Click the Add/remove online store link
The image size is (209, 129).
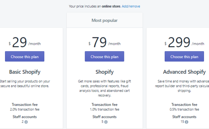[x=131, y=6]
